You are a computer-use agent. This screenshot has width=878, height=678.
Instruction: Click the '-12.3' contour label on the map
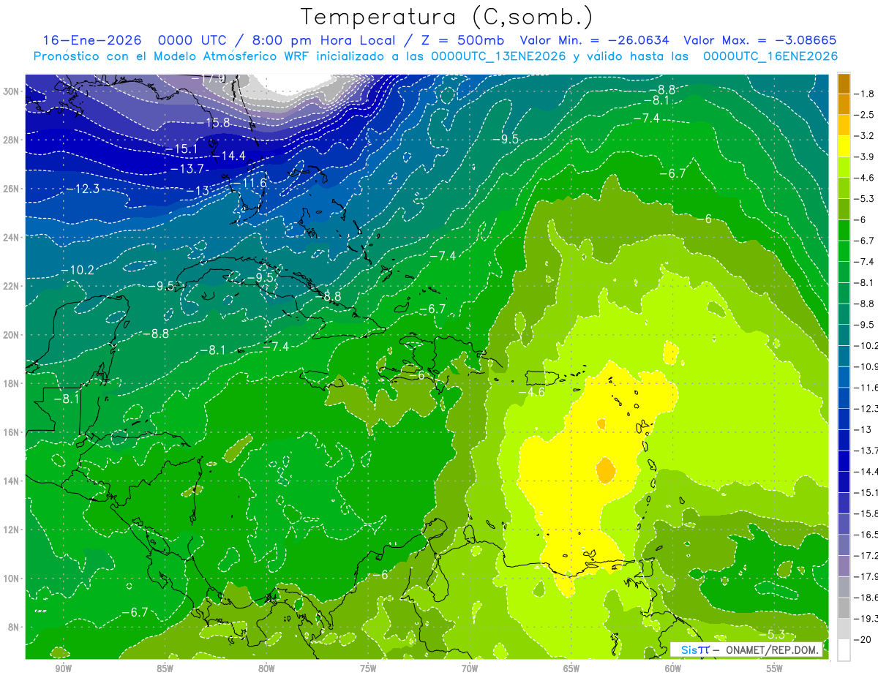(83, 189)
